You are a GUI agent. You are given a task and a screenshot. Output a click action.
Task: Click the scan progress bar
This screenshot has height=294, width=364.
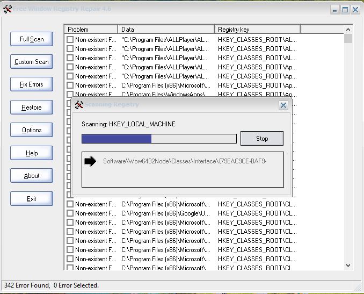click(159, 139)
